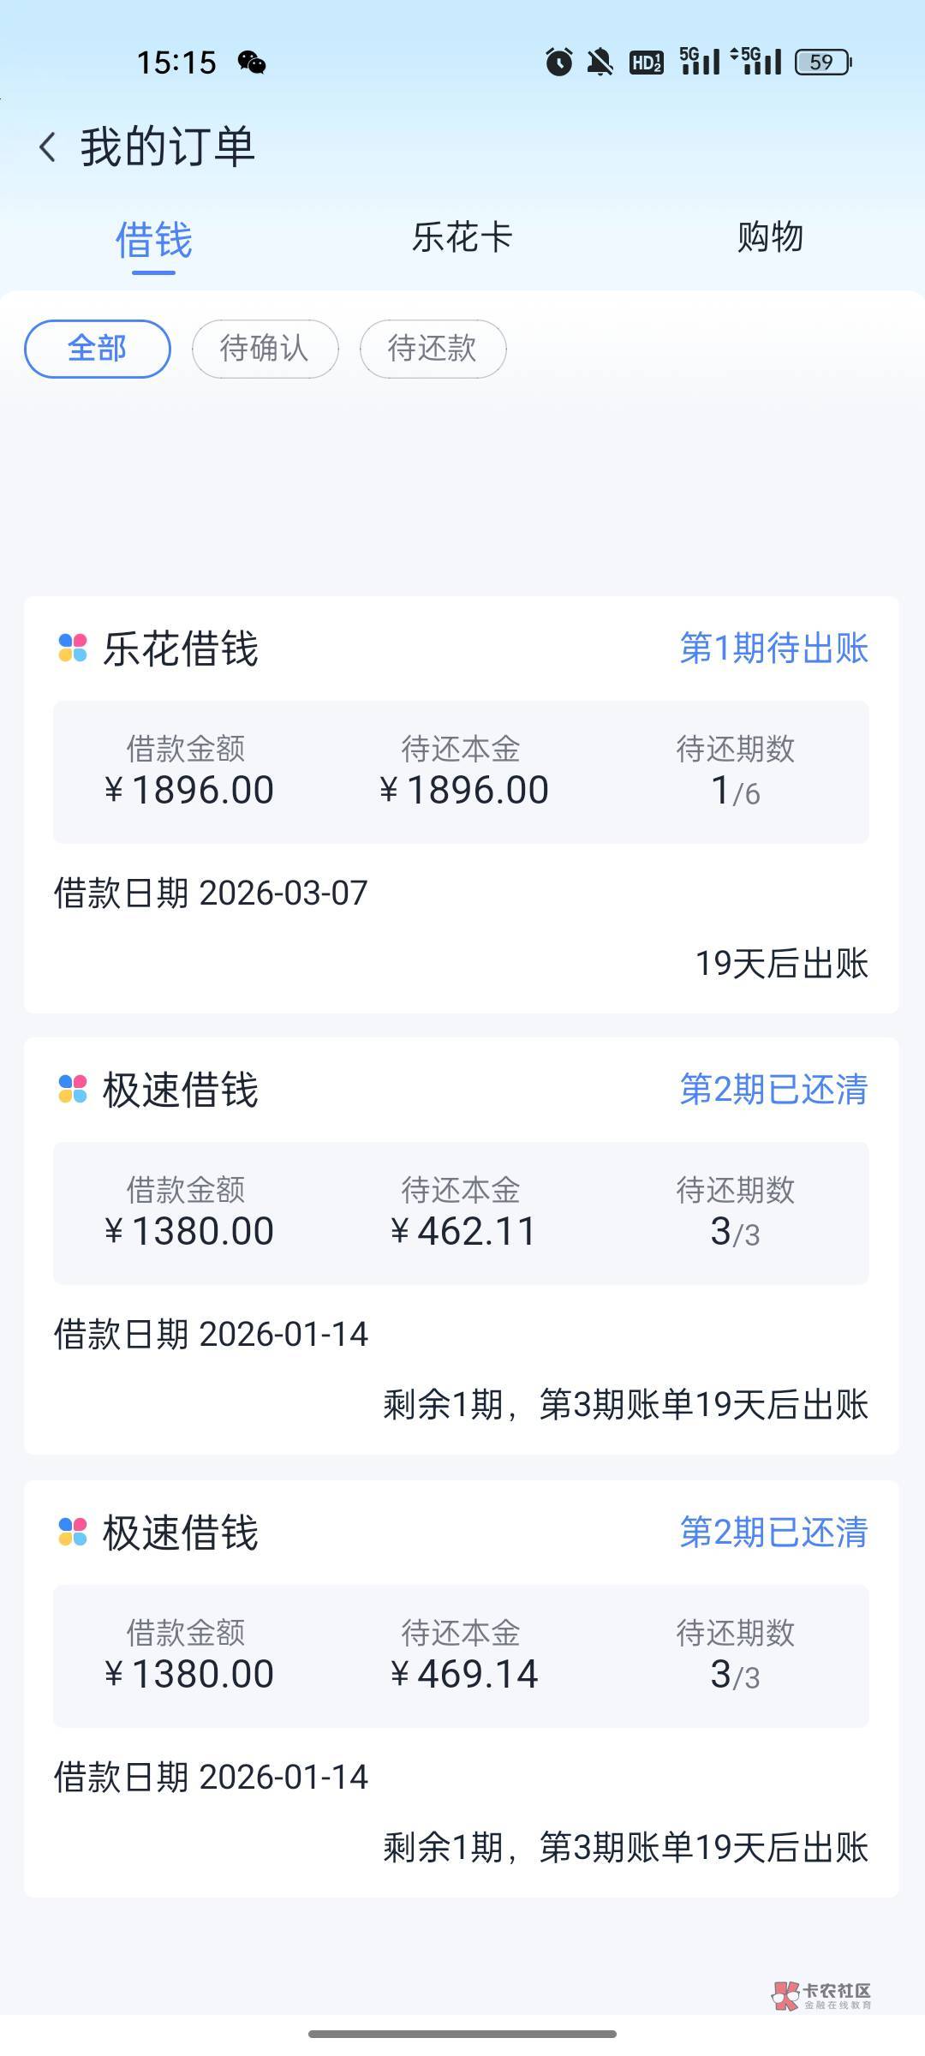Tap the back arrow next to 我的订单
This screenshot has width=925, height=2056.
tap(48, 147)
